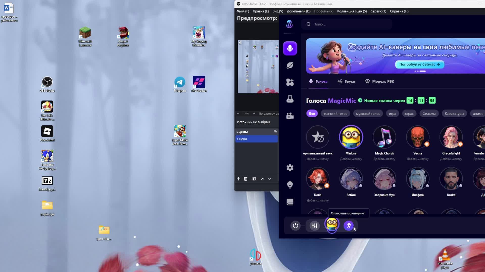Move scene up with chevron arrow

(x=263, y=179)
